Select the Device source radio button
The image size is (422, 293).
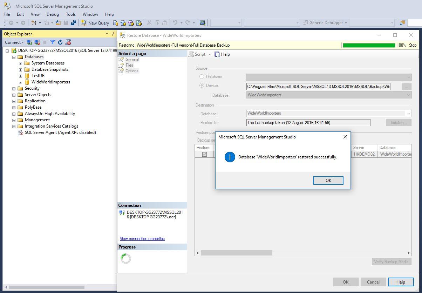[x=202, y=86]
